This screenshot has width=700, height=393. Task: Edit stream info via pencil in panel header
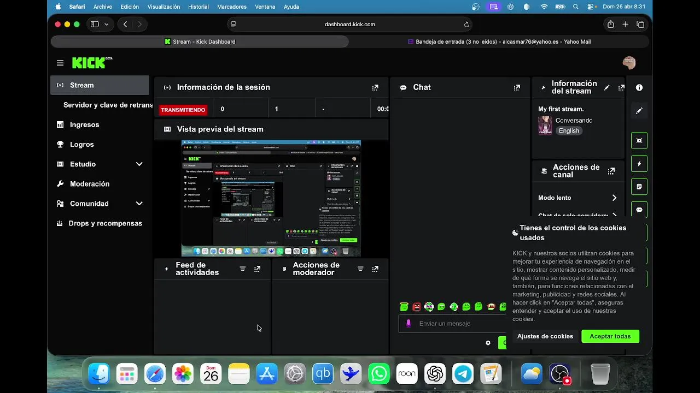[x=606, y=87]
